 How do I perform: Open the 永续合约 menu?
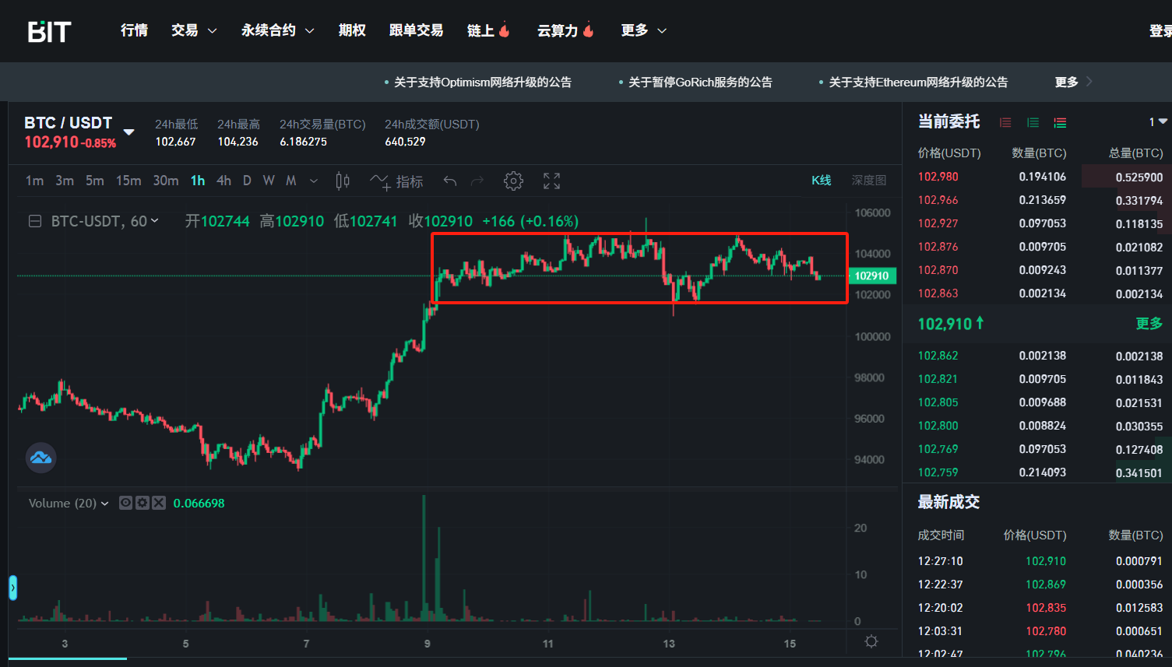click(277, 30)
